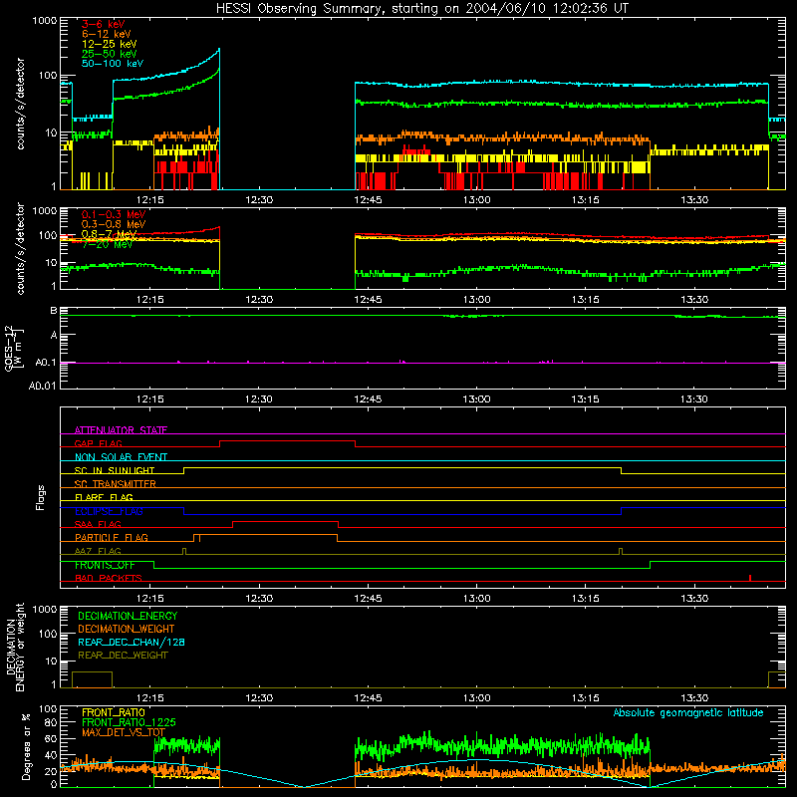Pick the FLARE_FLAG label
The width and height of the screenshot is (797, 797).
tap(104, 497)
